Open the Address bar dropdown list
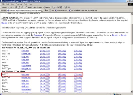Image resolution: width=133 pixels, height=95 pixels. click(42, 10)
